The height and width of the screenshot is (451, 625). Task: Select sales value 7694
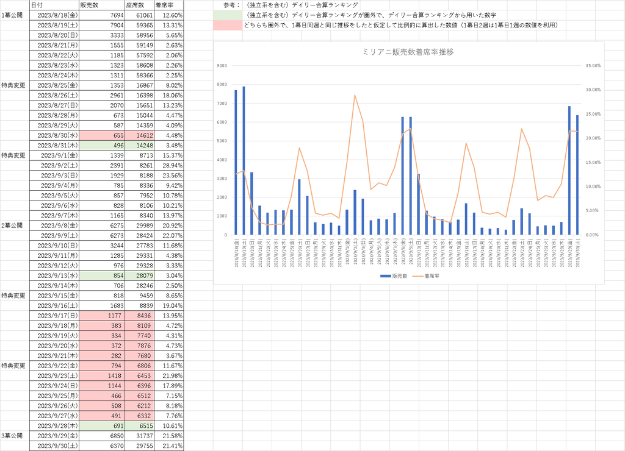[x=102, y=15]
